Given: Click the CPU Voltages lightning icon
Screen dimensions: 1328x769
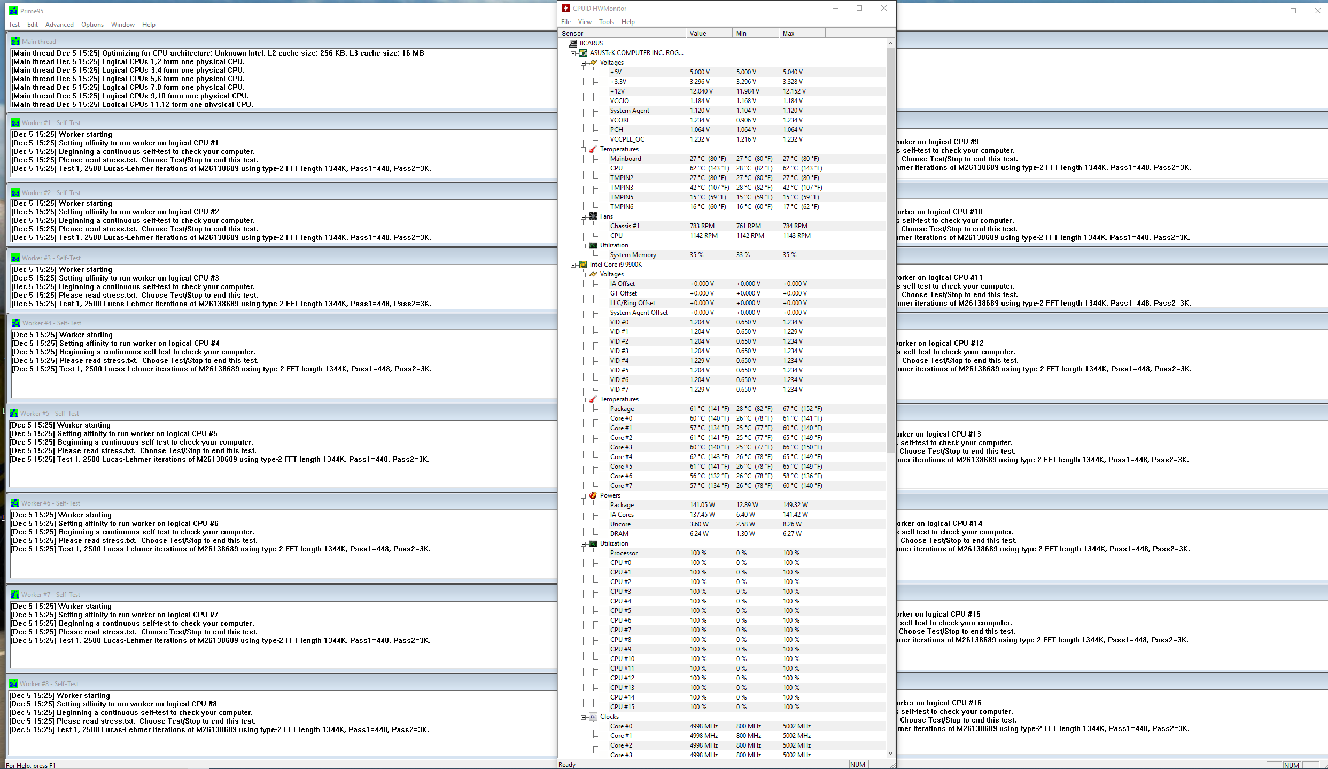Looking at the screenshot, I should (x=593, y=274).
